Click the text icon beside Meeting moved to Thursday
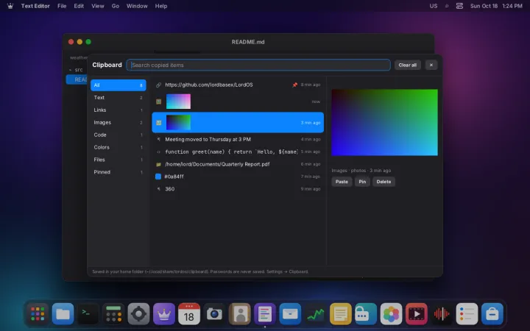Screen dimensions: 530x331 158,140
